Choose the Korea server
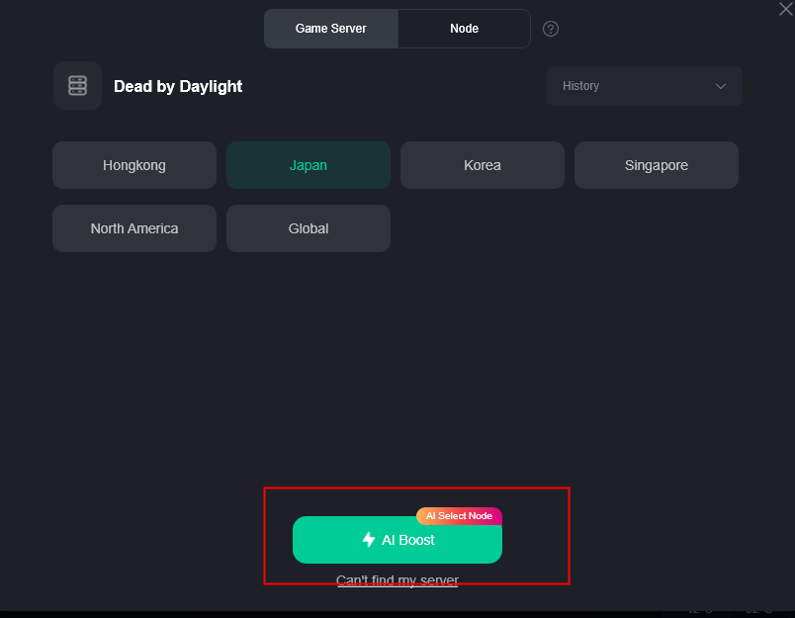This screenshot has height=618, width=795. (x=483, y=165)
